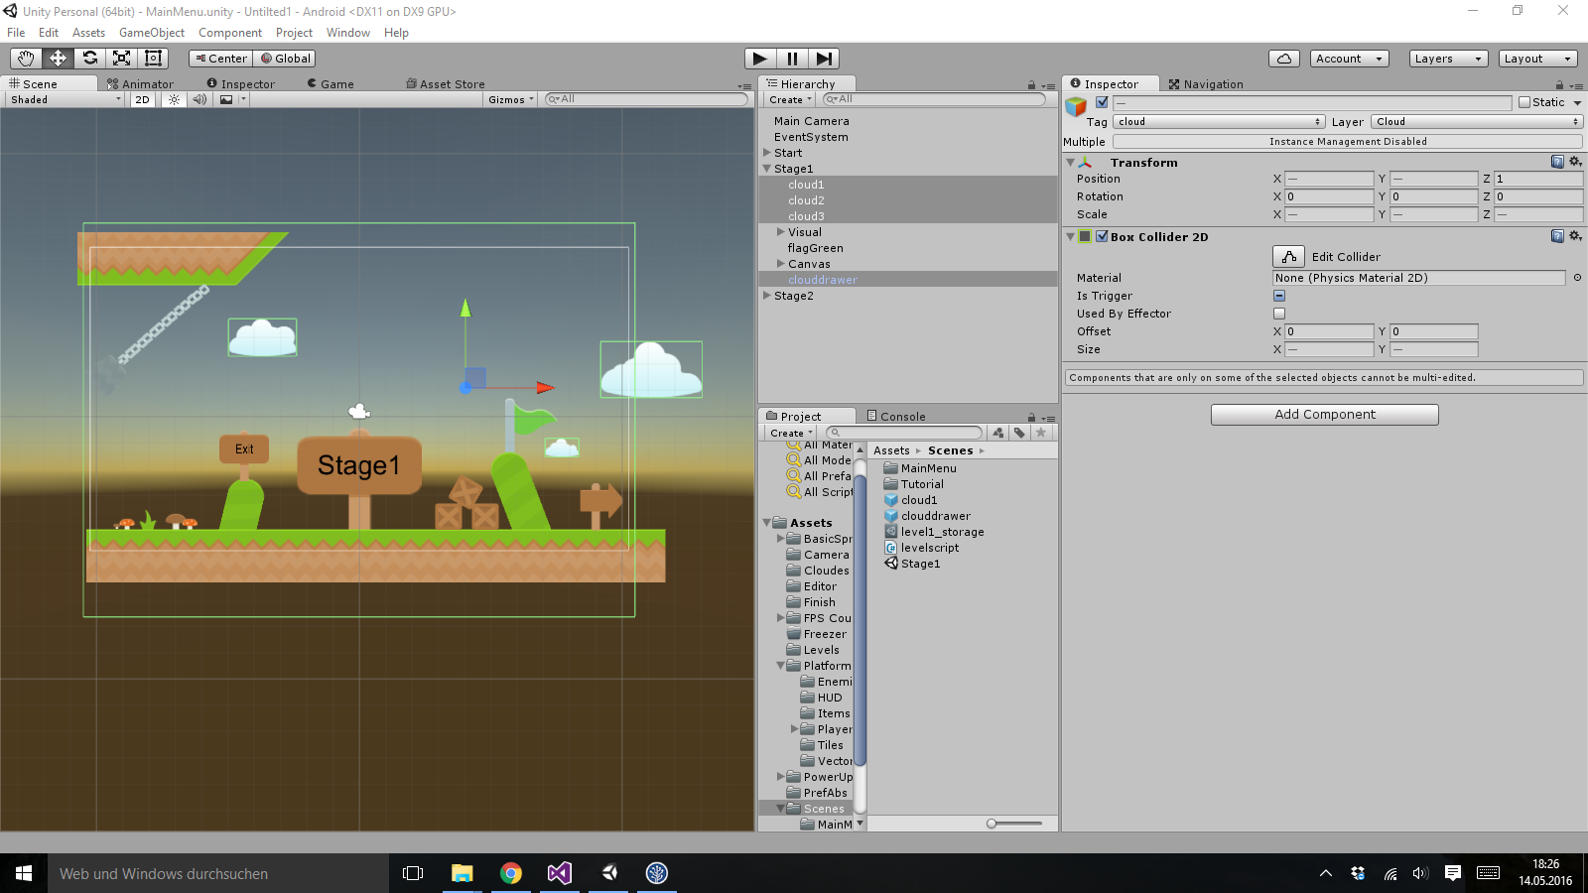1588x893 pixels.
Task: Open the Tag dropdown
Action: (1219, 122)
